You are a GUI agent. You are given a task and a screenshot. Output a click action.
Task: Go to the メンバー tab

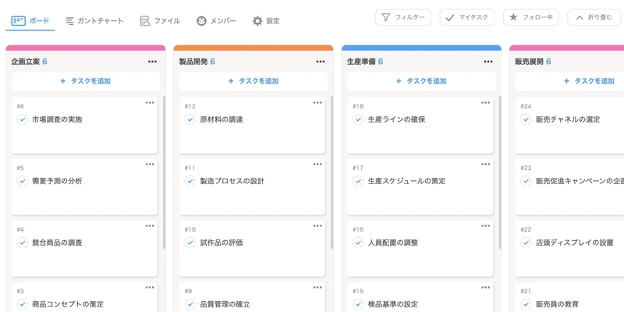(x=216, y=21)
